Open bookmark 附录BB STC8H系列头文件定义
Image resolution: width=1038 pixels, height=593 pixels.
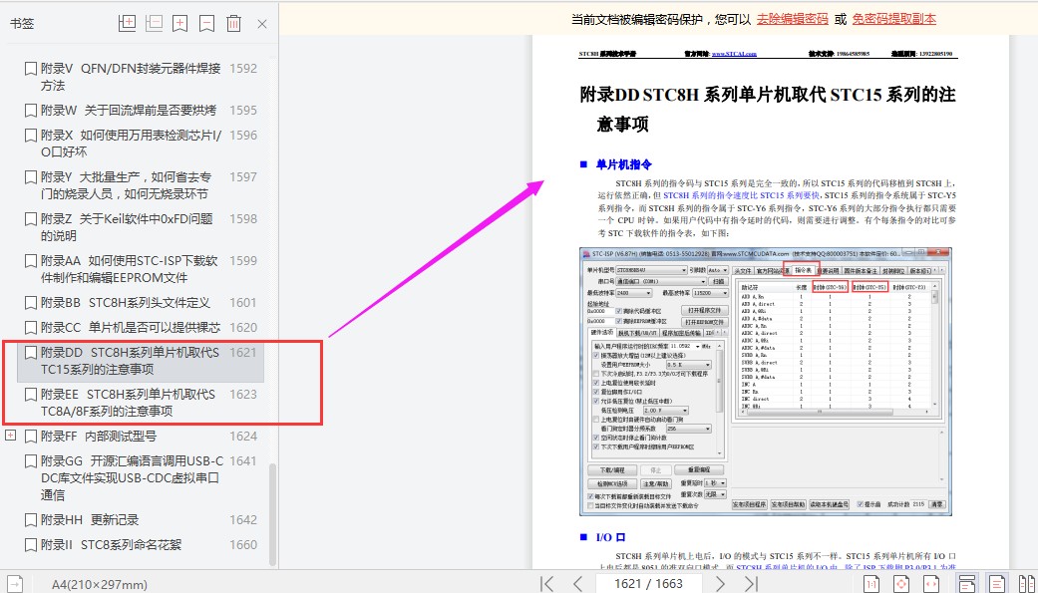[x=125, y=303]
